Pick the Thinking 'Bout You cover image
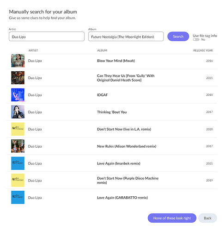This screenshot has height=231, width=224. click(18, 112)
